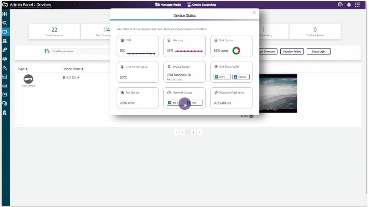The image size is (369, 207).
Task: Open the apps grid icon at top right
Action: click(x=357, y=5)
